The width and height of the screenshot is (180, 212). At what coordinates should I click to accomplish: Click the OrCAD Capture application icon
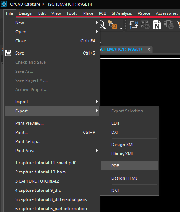point(4,4)
